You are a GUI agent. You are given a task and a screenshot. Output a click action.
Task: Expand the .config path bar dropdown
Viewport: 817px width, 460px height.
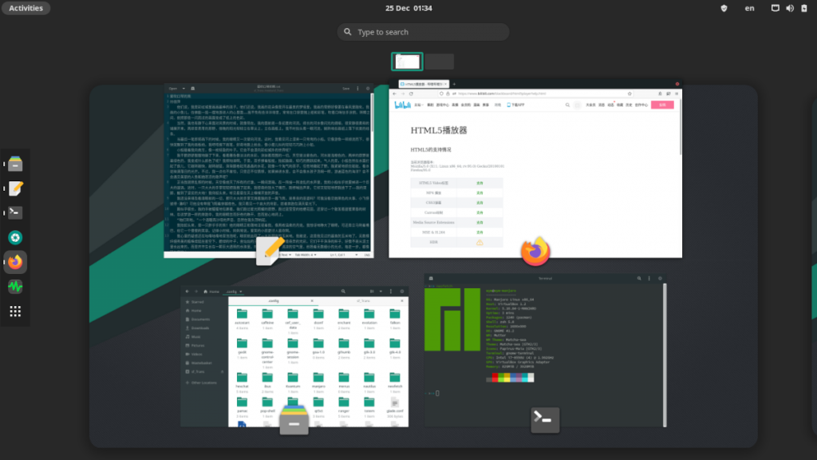pos(240,291)
